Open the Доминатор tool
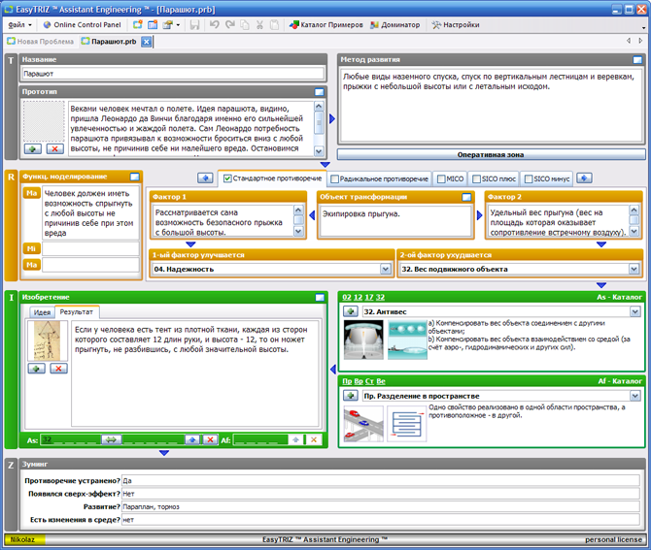651x550 pixels. 395,25
